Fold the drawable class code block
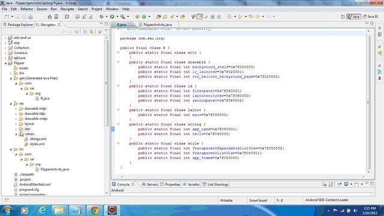Image resolution: width=384 pixels, height=216 pixels. 118,62
